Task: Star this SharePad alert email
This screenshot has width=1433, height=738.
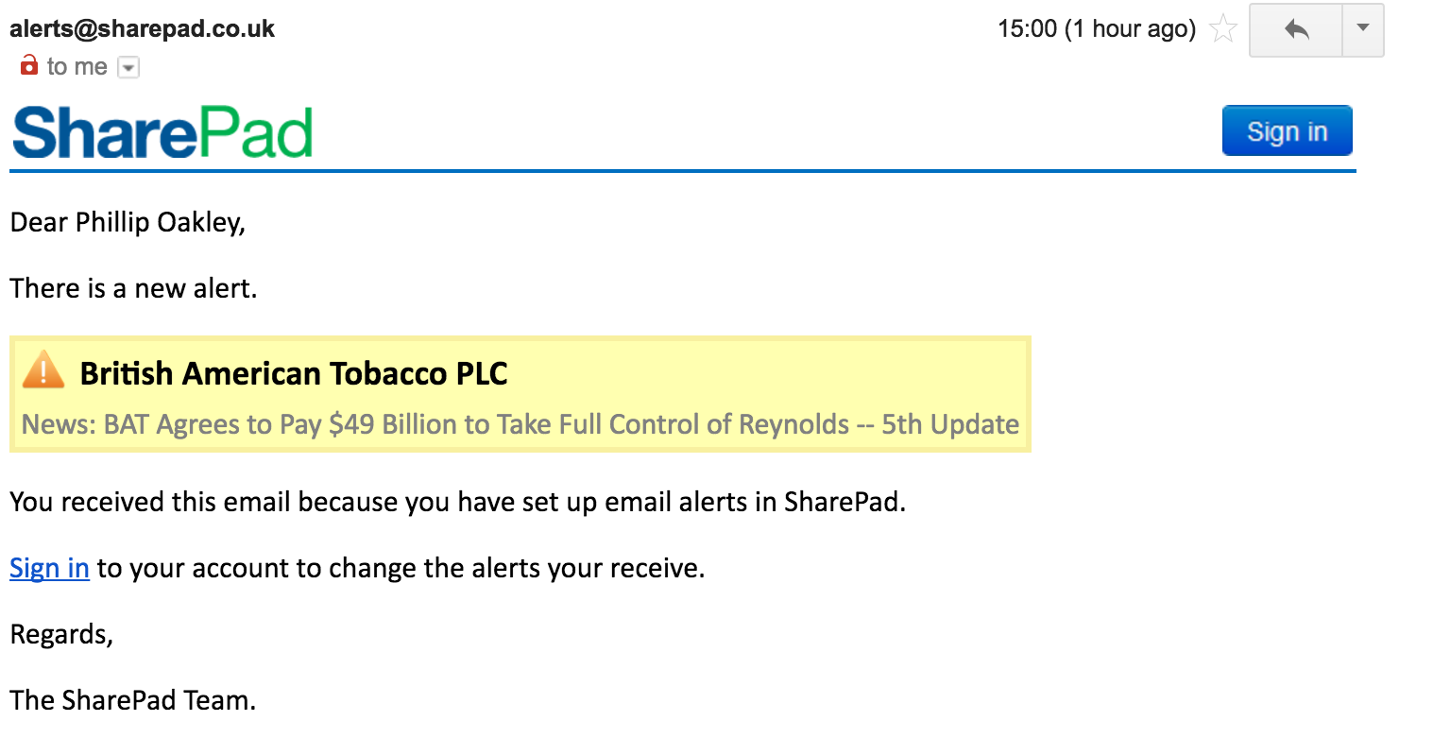Action: (x=1223, y=29)
